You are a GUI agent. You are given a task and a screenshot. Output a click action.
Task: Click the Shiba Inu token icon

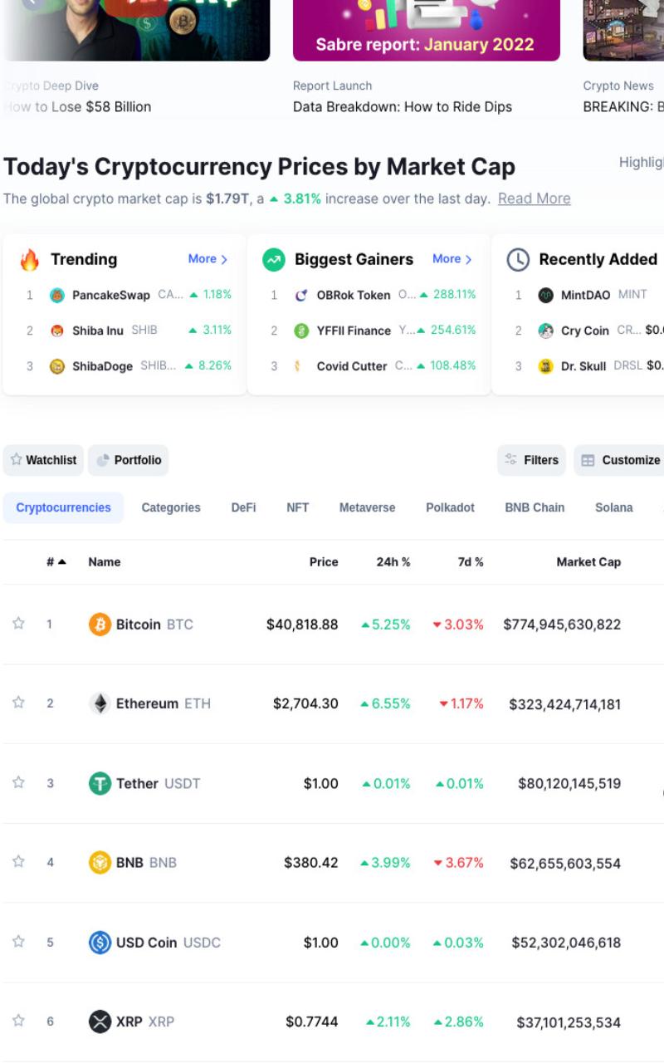tap(57, 331)
